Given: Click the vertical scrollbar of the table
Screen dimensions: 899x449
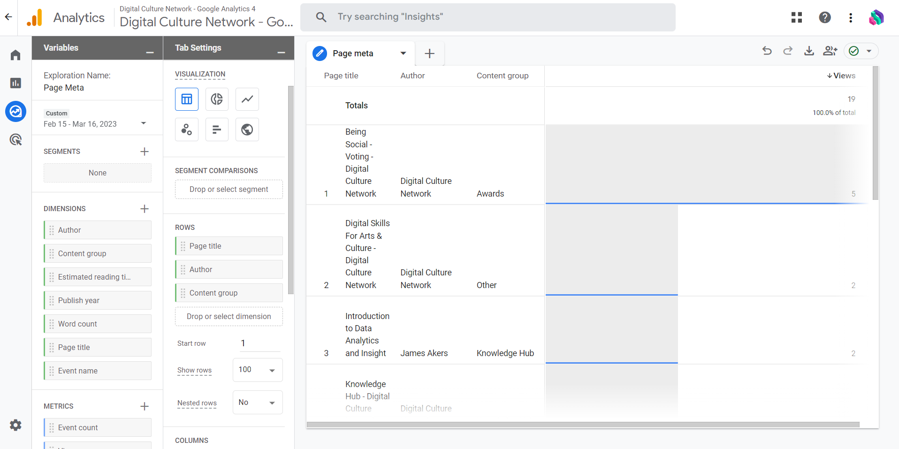Looking at the screenshot, I should click(876, 133).
